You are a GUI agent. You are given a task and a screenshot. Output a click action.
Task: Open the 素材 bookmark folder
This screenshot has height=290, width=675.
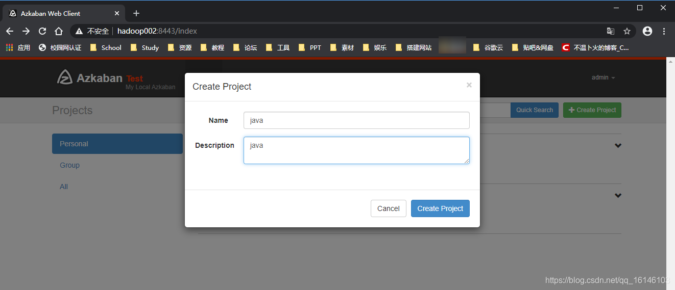point(342,47)
